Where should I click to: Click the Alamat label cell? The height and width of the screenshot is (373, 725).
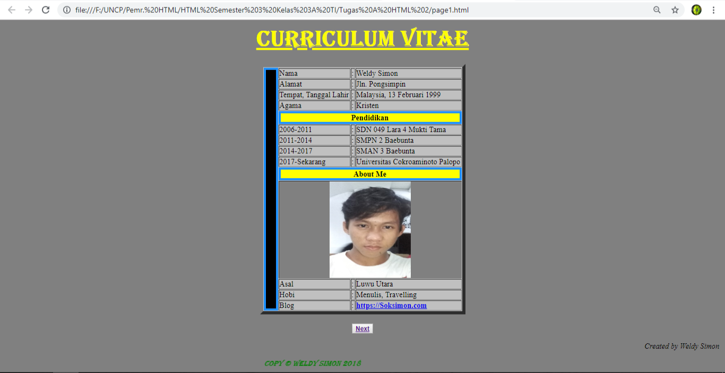pos(314,84)
